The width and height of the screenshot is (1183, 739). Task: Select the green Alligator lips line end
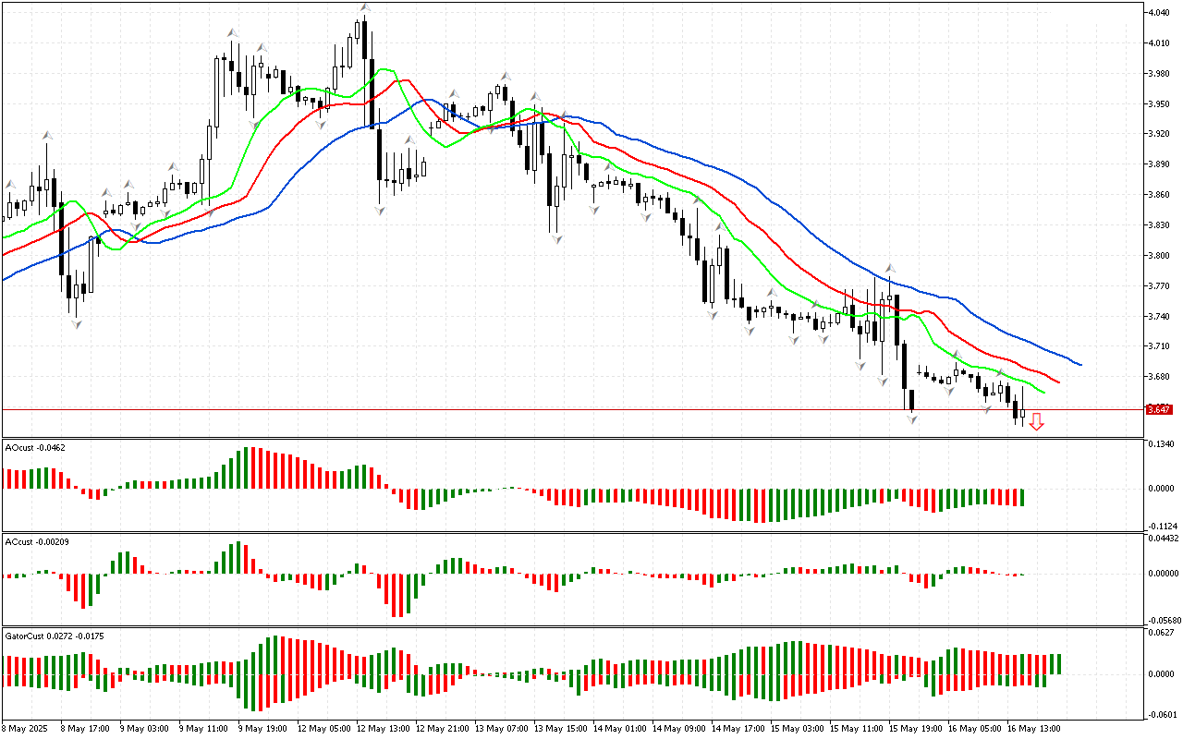pyautogui.click(x=1043, y=392)
